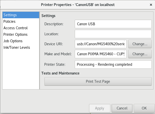The width and height of the screenshot is (155, 114).
Task: Print a test page
Action: (98, 81)
